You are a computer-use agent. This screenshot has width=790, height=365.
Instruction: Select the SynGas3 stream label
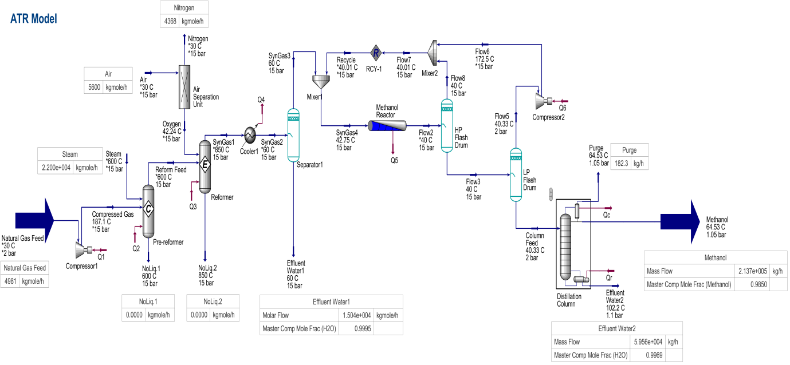[280, 55]
